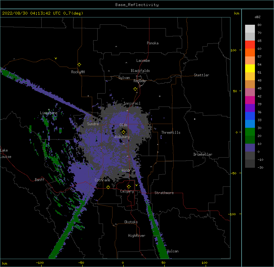Click the Stettler city label
The height and width of the screenshot is (267, 274).
coord(202,75)
